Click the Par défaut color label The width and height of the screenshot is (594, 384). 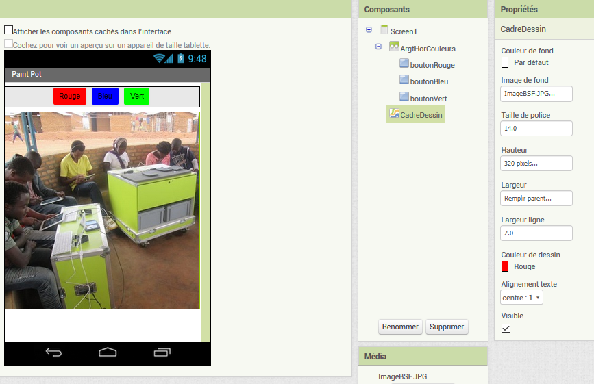pos(531,62)
